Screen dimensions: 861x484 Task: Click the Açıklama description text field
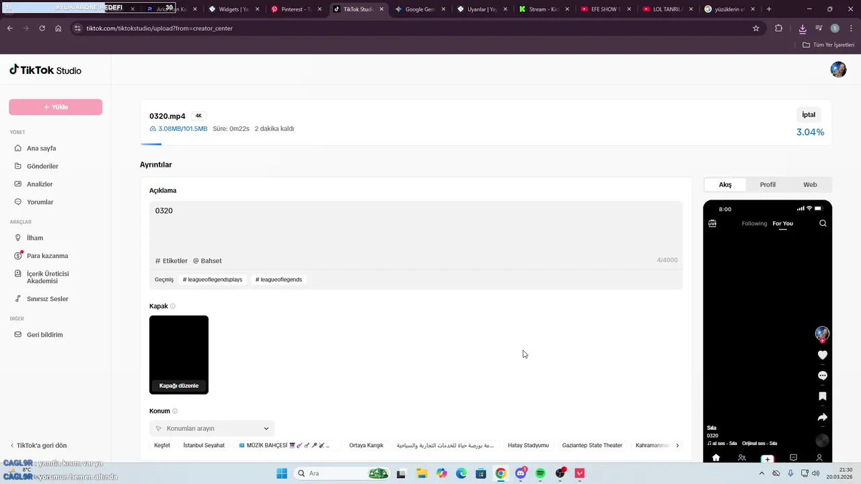click(416, 227)
